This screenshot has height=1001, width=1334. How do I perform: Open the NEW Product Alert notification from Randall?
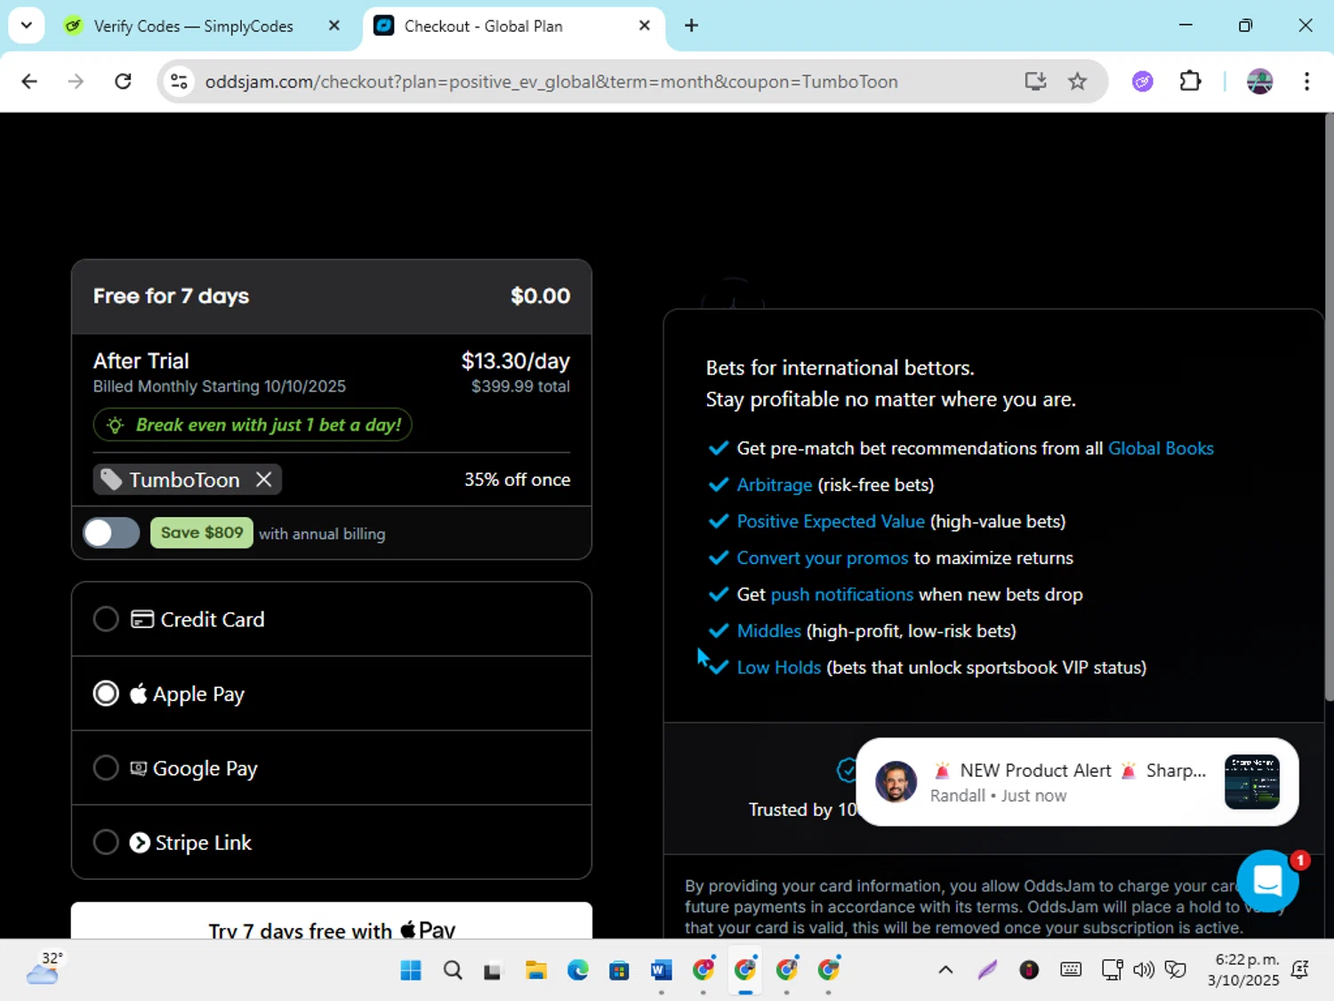(x=1077, y=782)
